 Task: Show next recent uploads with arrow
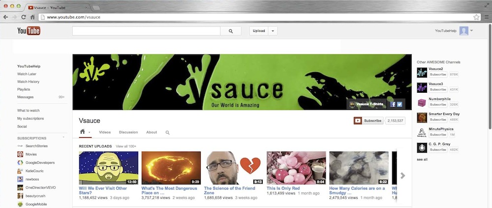click(x=402, y=176)
